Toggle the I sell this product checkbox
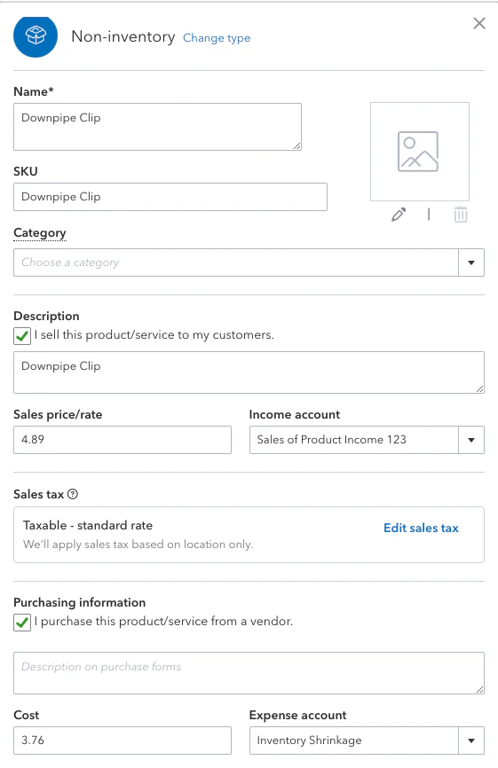Viewport: 498px width, 768px height. (x=22, y=336)
